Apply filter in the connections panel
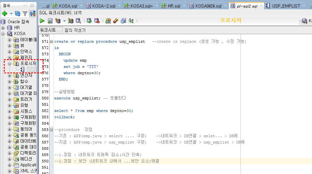 [x=25, y=14]
